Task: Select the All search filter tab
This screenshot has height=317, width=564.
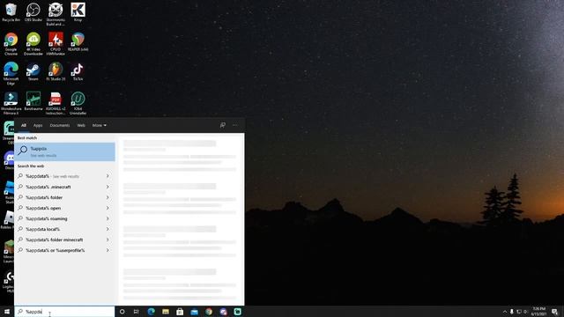Action: [x=24, y=125]
